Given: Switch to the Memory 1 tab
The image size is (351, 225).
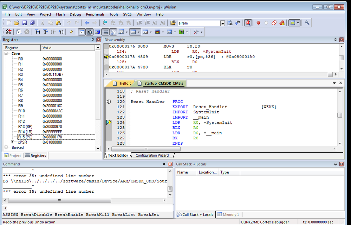Looking at the screenshot, I should pos(228,214).
